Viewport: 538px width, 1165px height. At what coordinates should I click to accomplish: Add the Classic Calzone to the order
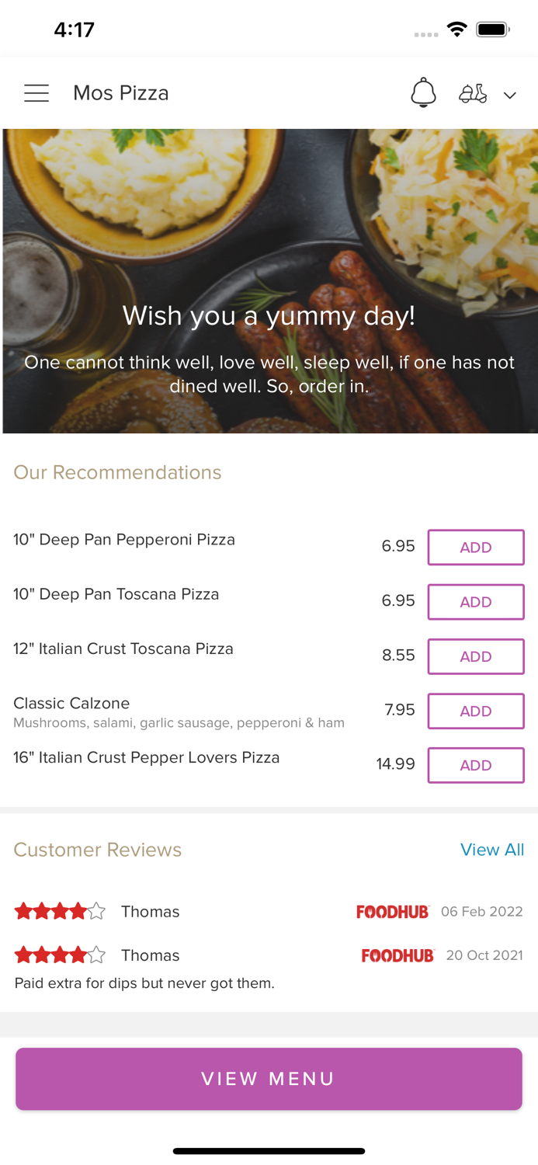coord(476,711)
